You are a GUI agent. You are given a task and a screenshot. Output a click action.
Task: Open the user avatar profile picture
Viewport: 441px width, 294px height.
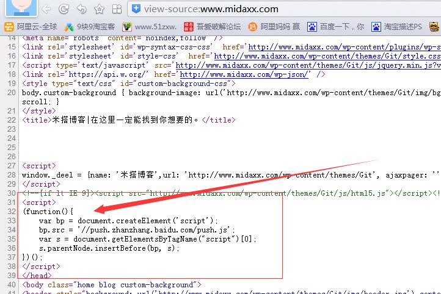(x=21, y=7)
